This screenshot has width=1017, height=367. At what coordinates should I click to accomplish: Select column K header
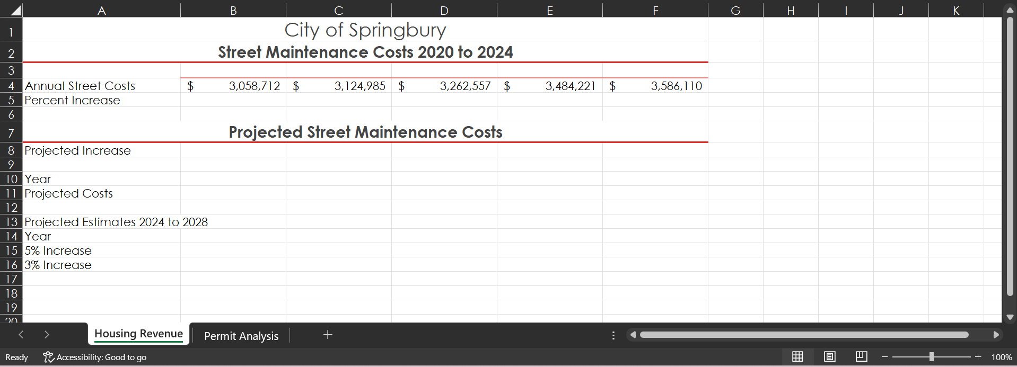[956, 10]
